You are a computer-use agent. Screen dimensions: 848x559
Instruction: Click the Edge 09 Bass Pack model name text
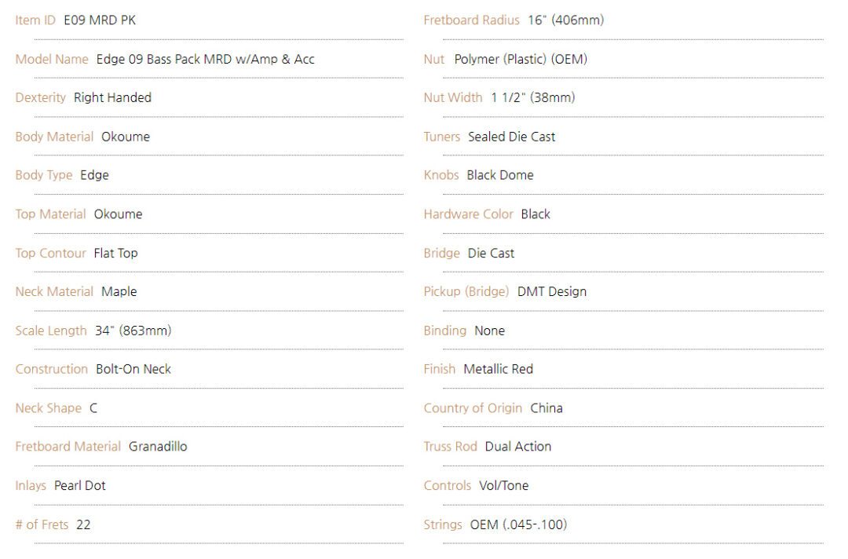click(x=205, y=59)
